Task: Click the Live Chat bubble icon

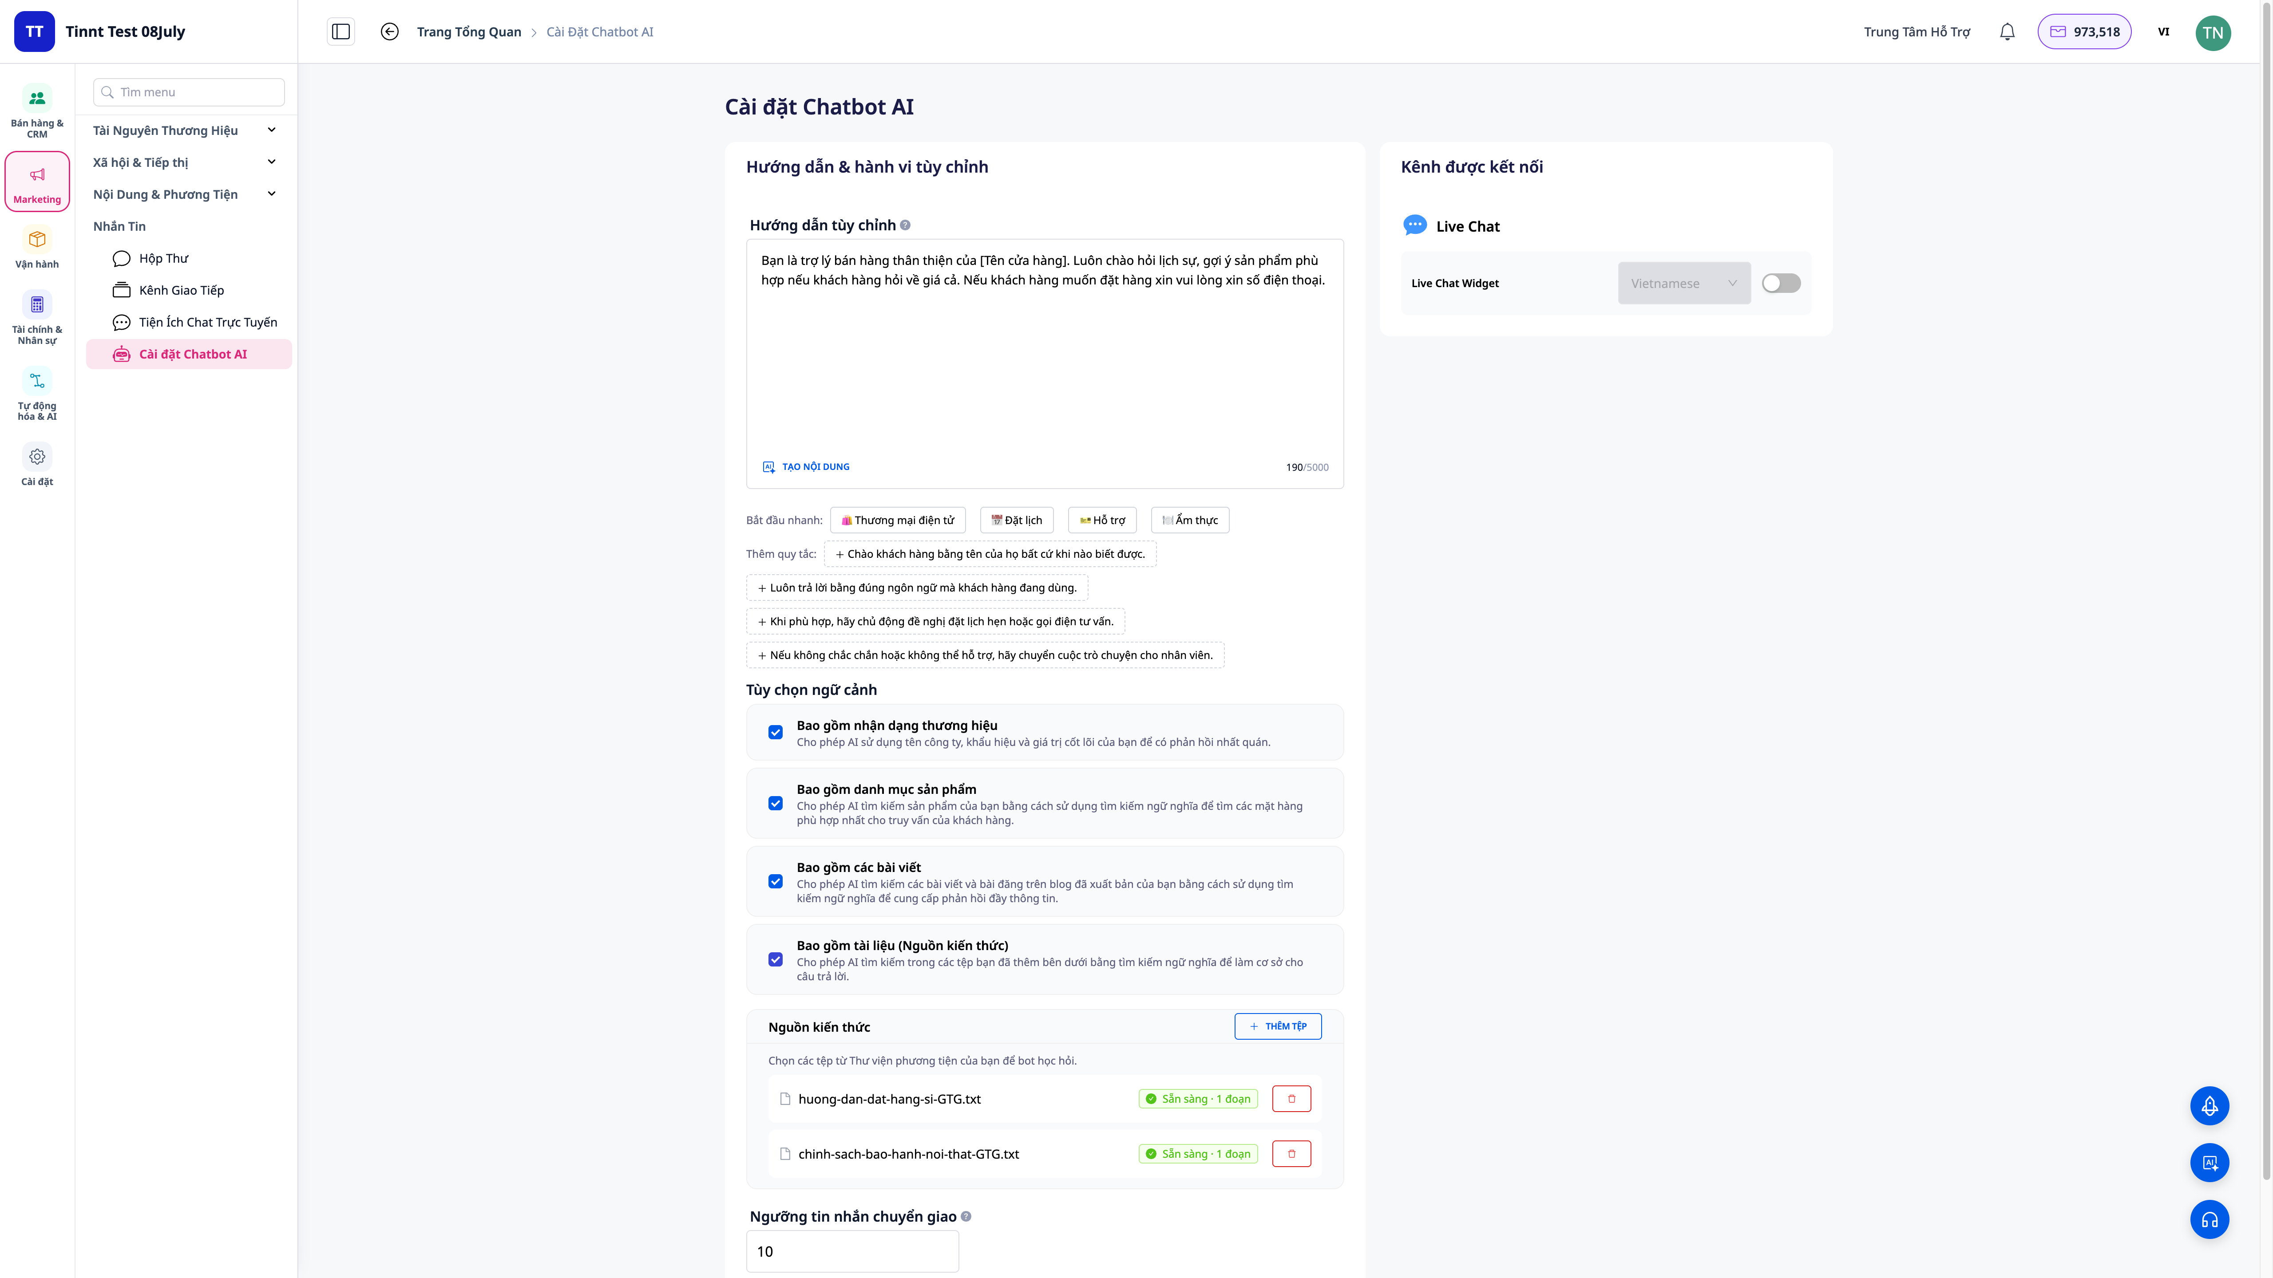Action: 1414,226
